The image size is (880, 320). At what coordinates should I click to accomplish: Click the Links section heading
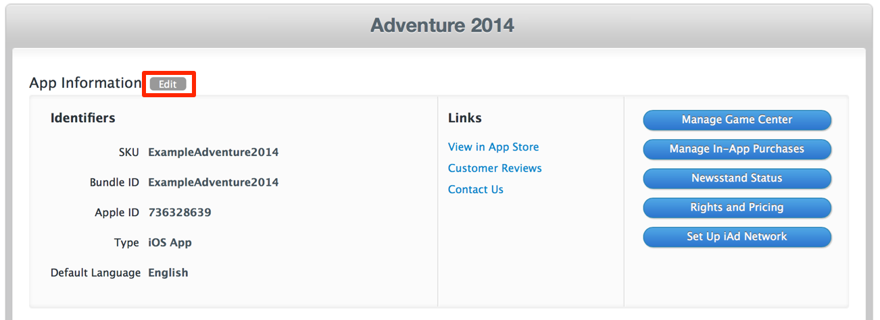(x=465, y=118)
